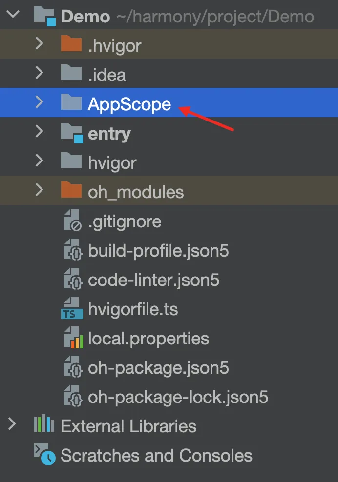Click the local.properties chart icon

[x=73, y=338]
